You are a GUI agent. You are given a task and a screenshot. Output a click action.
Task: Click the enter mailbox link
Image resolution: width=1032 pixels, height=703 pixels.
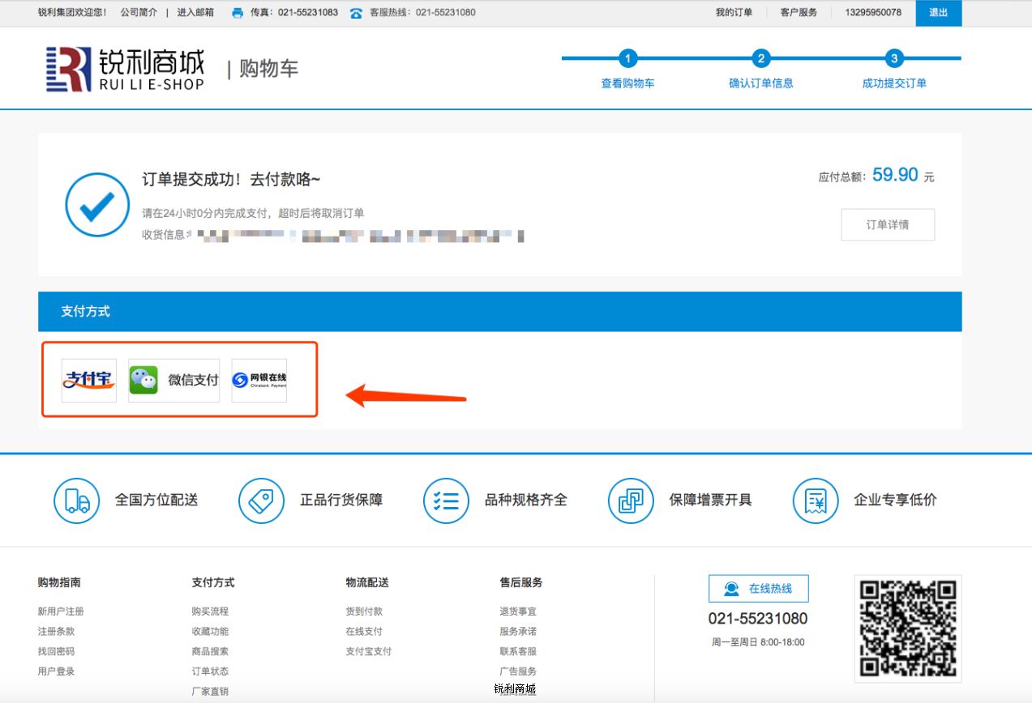tap(195, 13)
